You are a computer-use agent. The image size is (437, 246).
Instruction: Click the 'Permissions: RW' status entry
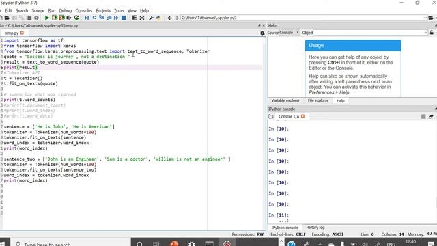pyautogui.click(x=247, y=234)
